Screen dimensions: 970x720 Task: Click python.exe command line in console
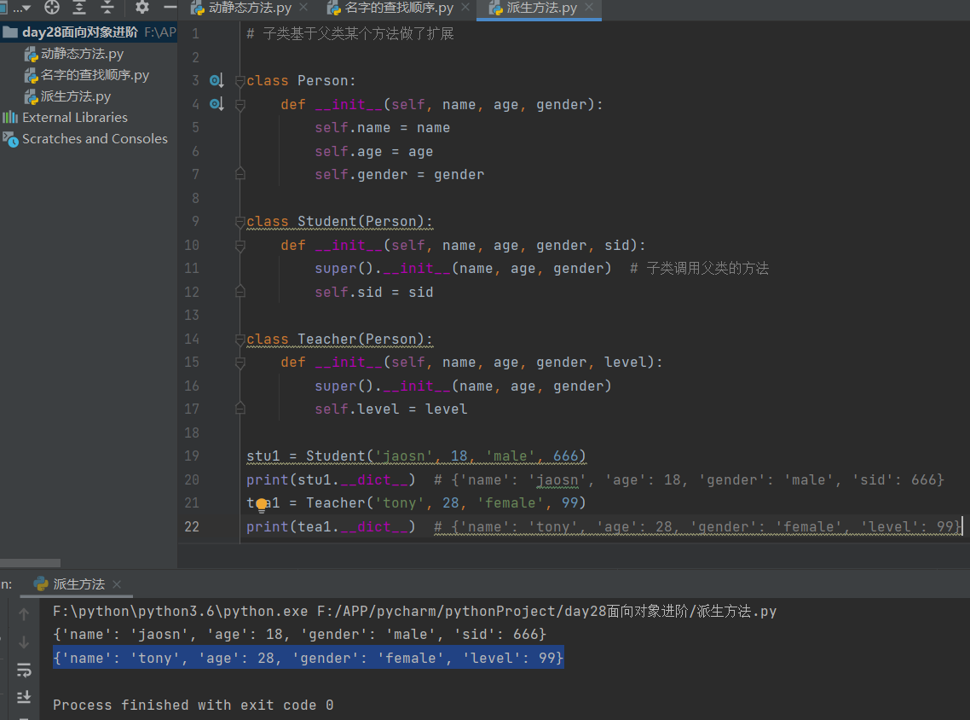pyautogui.click(x=414, y=611)
